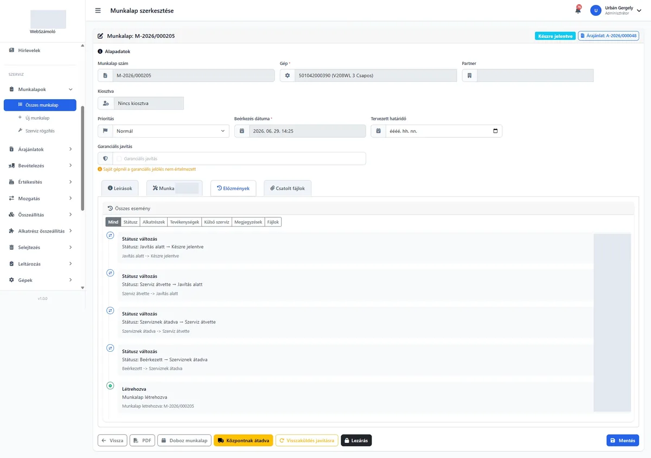This screenshot has height=458, width=651.
Task: Filter events by Külső szerviz
Action: (x=216, y=222)
